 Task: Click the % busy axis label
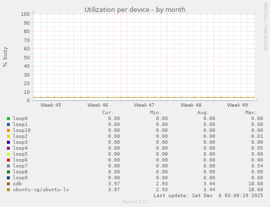pyautogui.click(x=5, y=57)
